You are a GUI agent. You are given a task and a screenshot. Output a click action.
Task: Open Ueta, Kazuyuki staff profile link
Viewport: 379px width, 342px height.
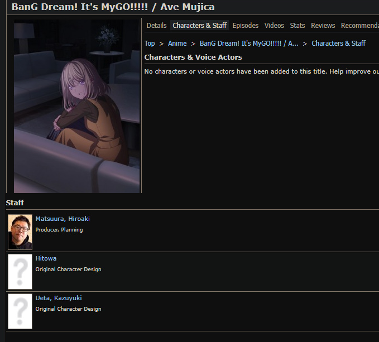[59, 298]
